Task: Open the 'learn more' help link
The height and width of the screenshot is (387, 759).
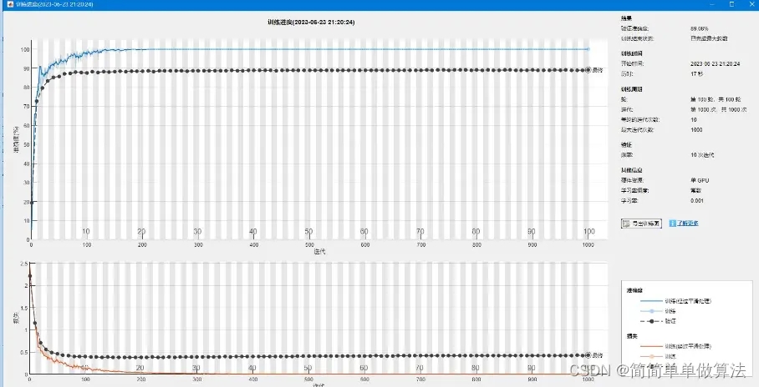Action: pos(687,224)
